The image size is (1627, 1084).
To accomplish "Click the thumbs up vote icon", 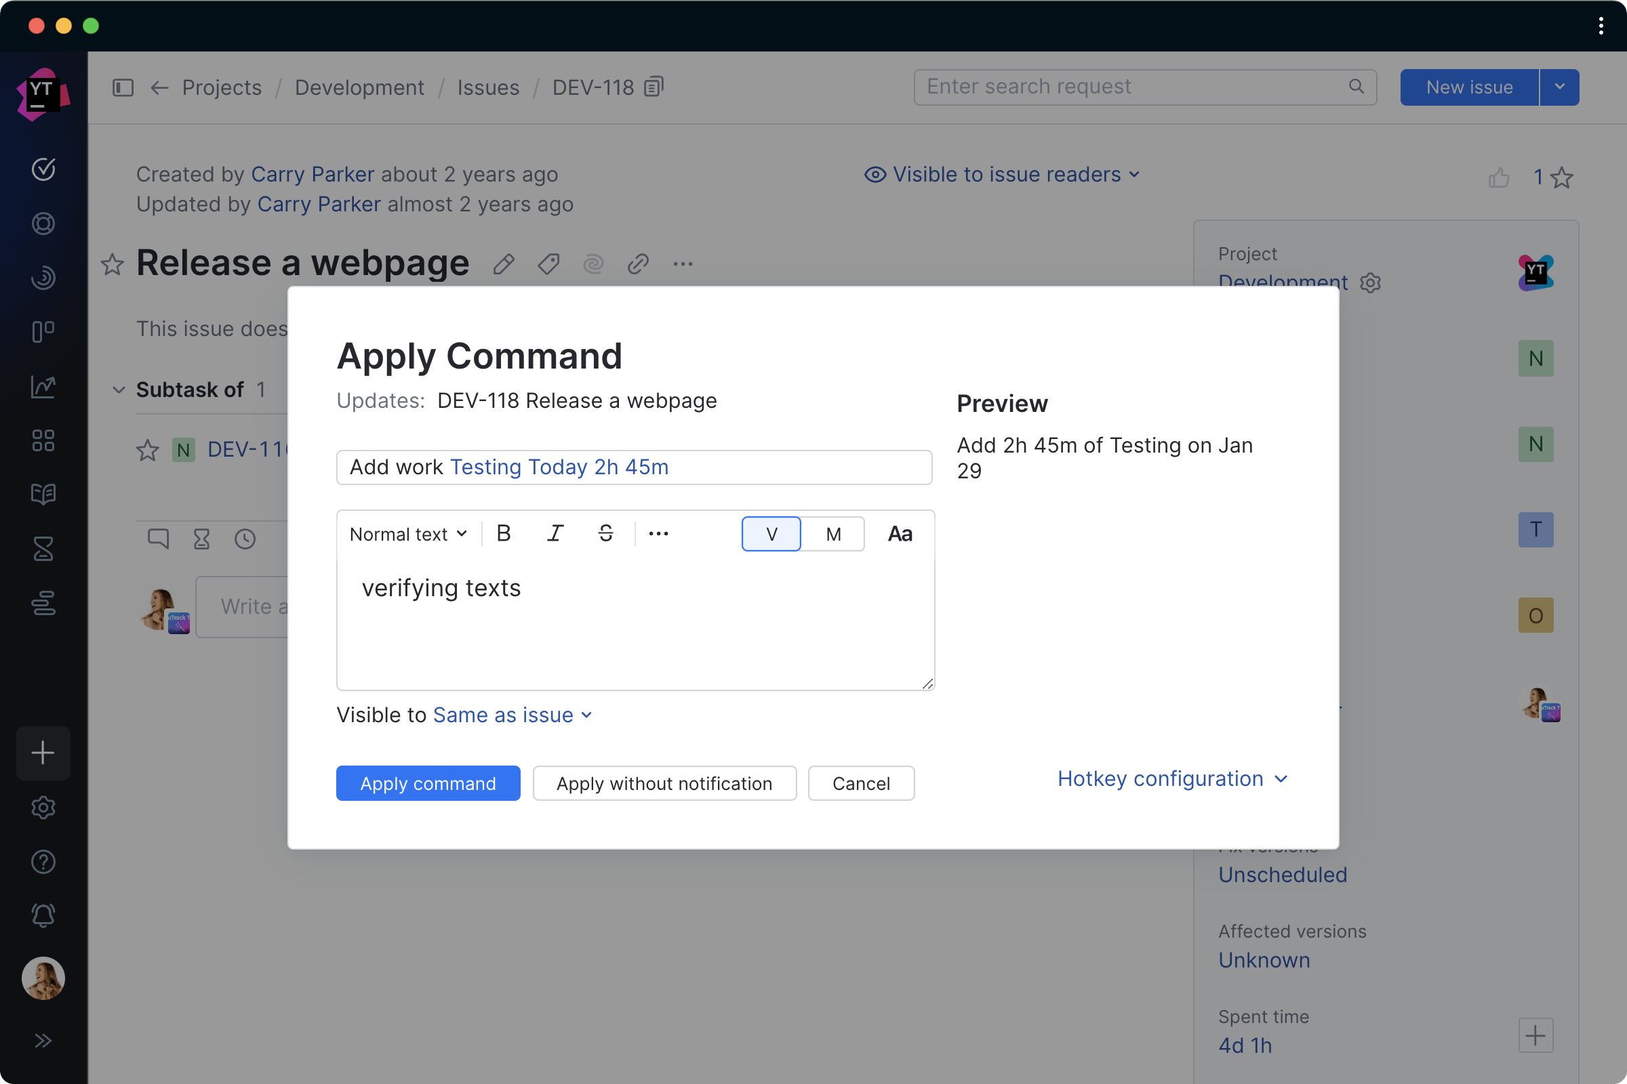I will coord(1499,178).
